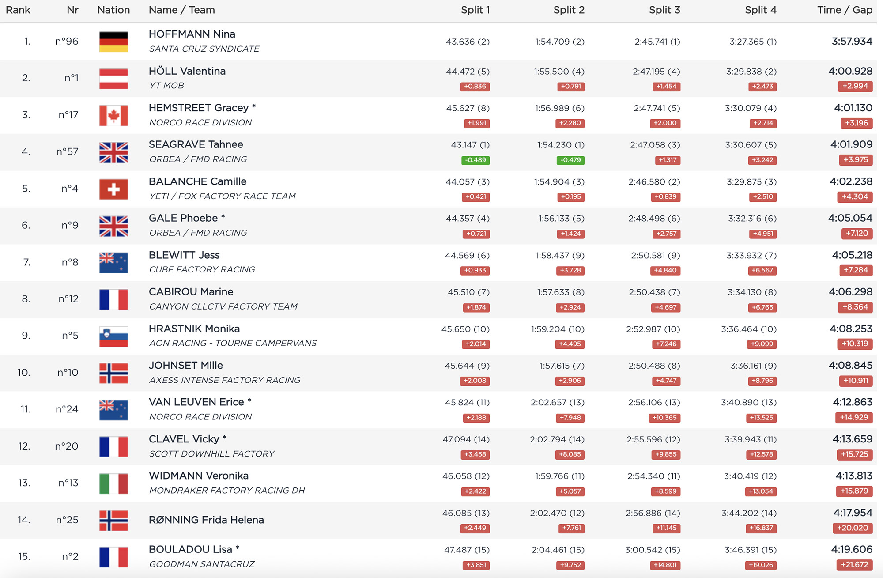This screenshot has width=883, height=578.
Task: Click team AXESS INTENSE FACTORY RACING
Action: [225, 380]
